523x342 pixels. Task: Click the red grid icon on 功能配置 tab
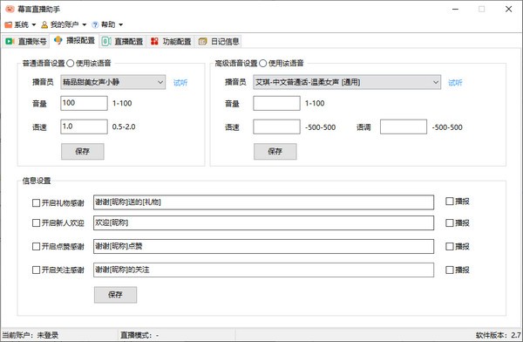[x=154, y=41]
